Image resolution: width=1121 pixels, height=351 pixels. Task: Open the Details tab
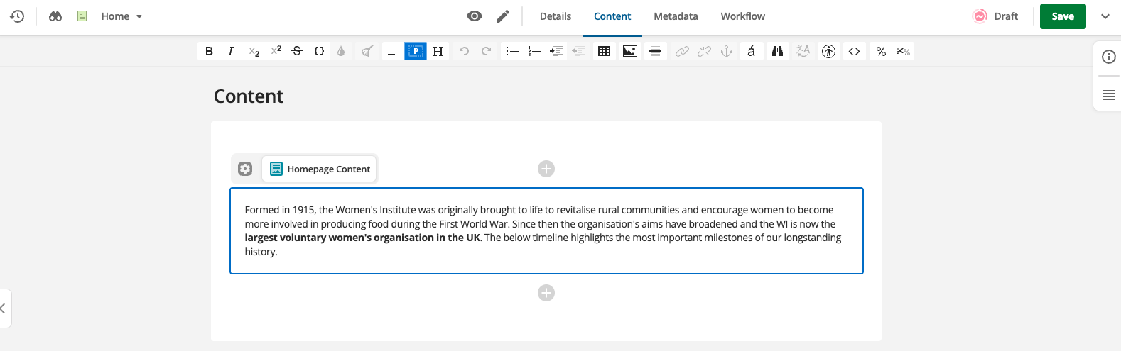coord(556,16)
